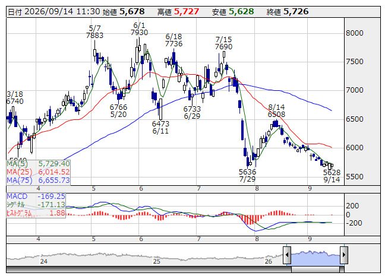
Task: Click the 8/14 6508 peak label
Action: [x=276, y=111]
